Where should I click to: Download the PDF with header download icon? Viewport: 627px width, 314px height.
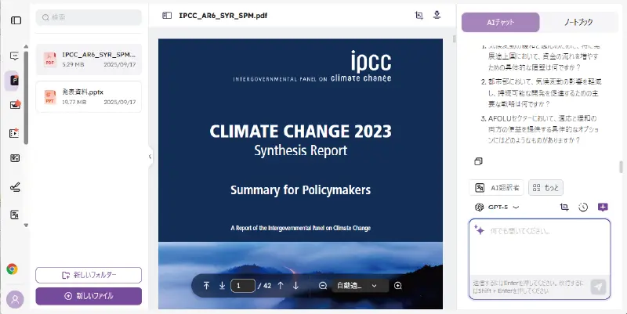coord(437,15)
